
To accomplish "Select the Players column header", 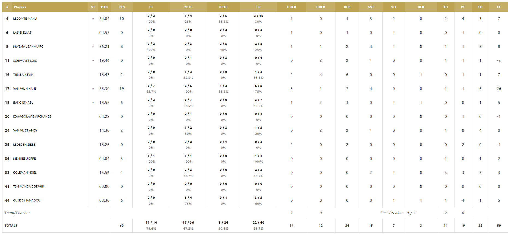I will pyautogui.click(x=20, y=7).
